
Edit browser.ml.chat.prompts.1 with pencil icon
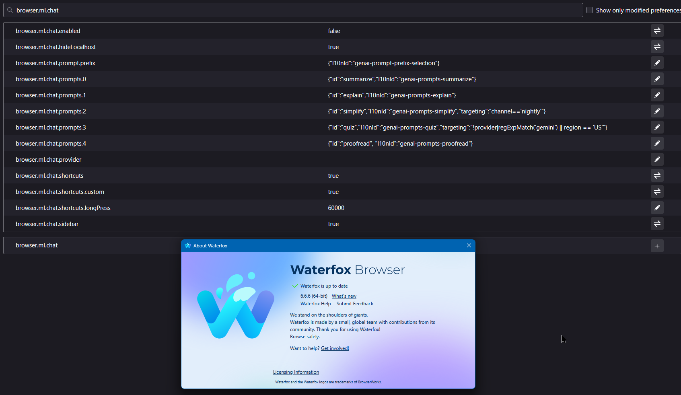[657, 95]
